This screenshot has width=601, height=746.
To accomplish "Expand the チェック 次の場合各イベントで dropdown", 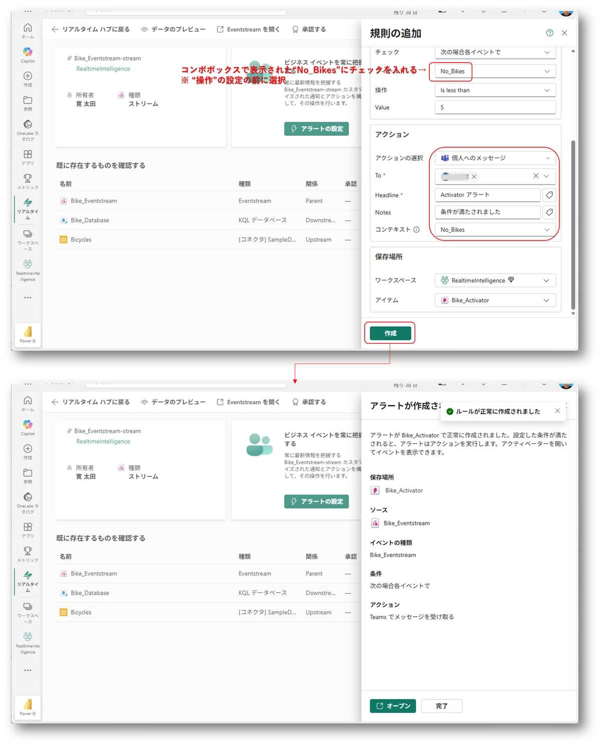I will pyautogui.click(x=495, y=52).
